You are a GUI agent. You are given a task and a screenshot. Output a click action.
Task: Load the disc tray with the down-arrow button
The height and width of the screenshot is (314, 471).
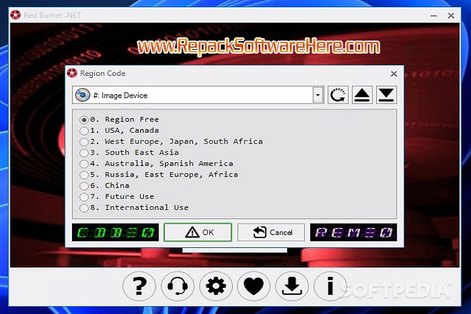[387, 95]
